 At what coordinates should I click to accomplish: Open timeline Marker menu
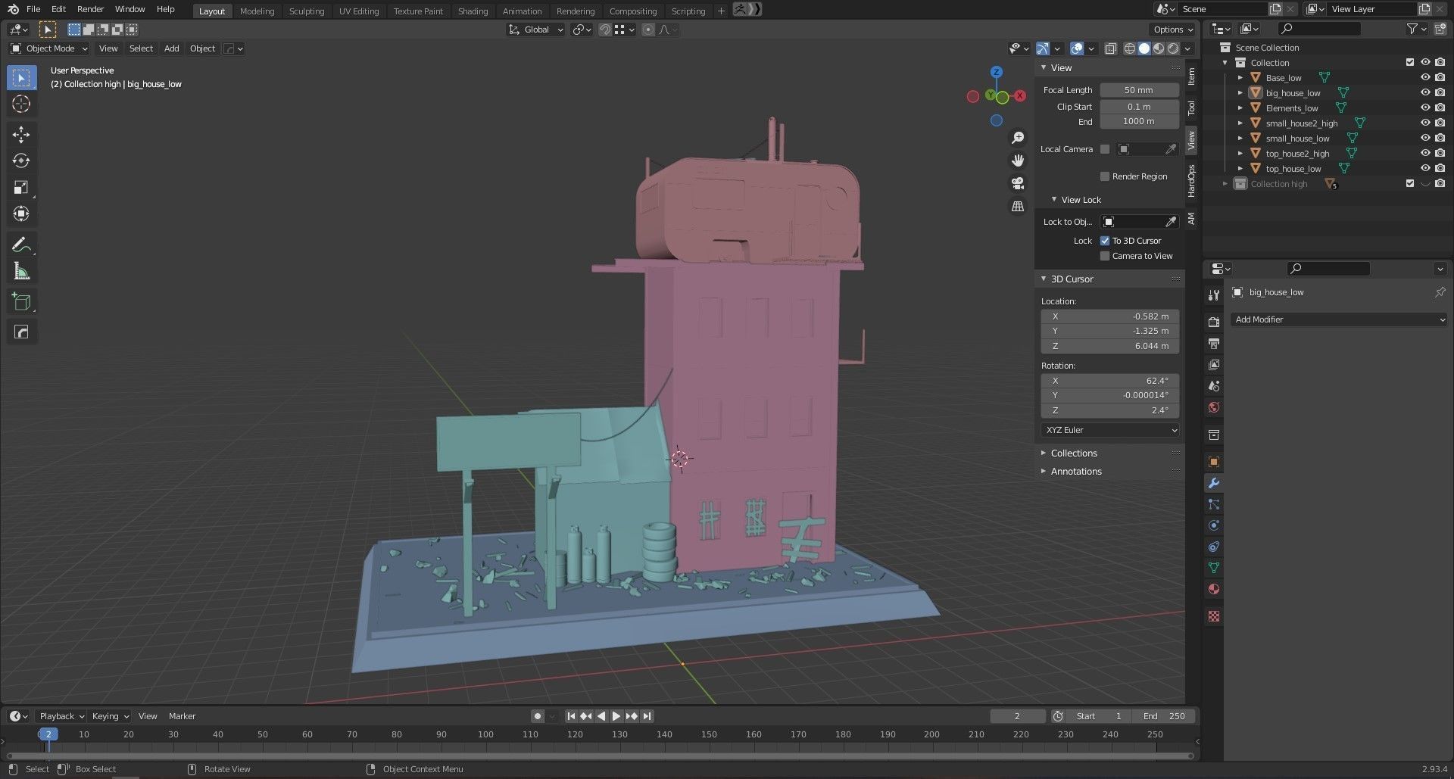click(182, 716)
